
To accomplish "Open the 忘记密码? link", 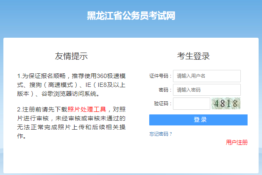I will [x=161, y=134].
